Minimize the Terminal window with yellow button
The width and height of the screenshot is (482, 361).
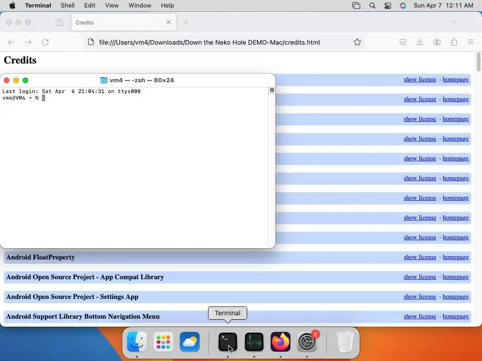point(16,80)
